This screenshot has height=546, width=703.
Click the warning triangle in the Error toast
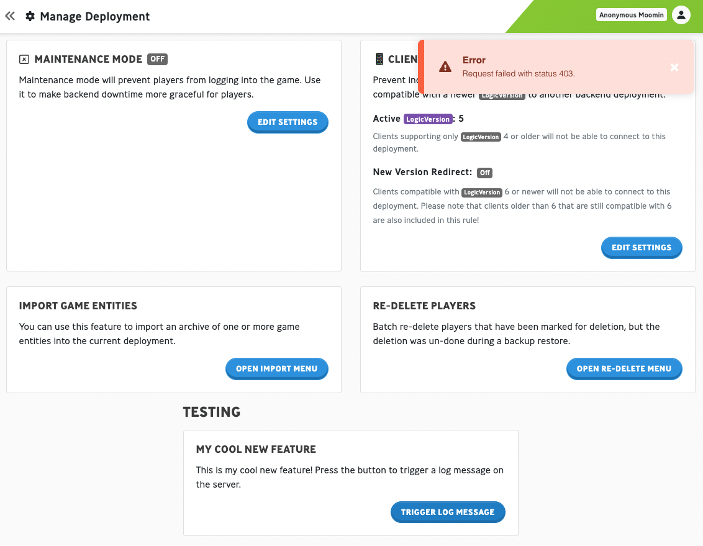pos(445,66)
